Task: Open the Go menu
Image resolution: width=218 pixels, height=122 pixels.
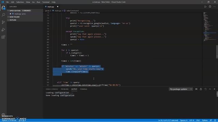Action: tap(33, 2)
